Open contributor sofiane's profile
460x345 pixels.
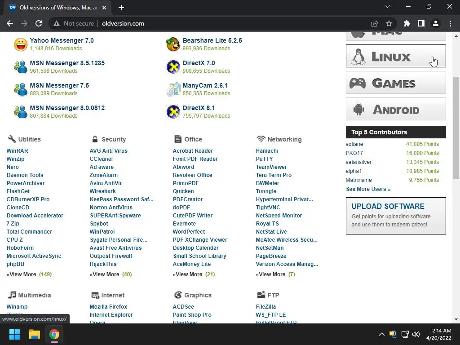[354, 144]
